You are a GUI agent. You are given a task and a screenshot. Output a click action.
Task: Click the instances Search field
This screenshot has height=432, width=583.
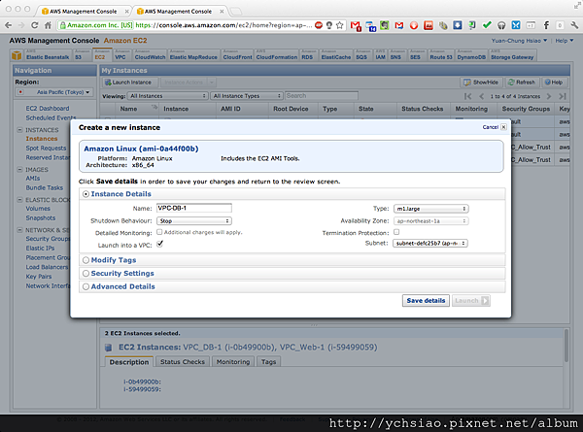(x=322, y=96)
